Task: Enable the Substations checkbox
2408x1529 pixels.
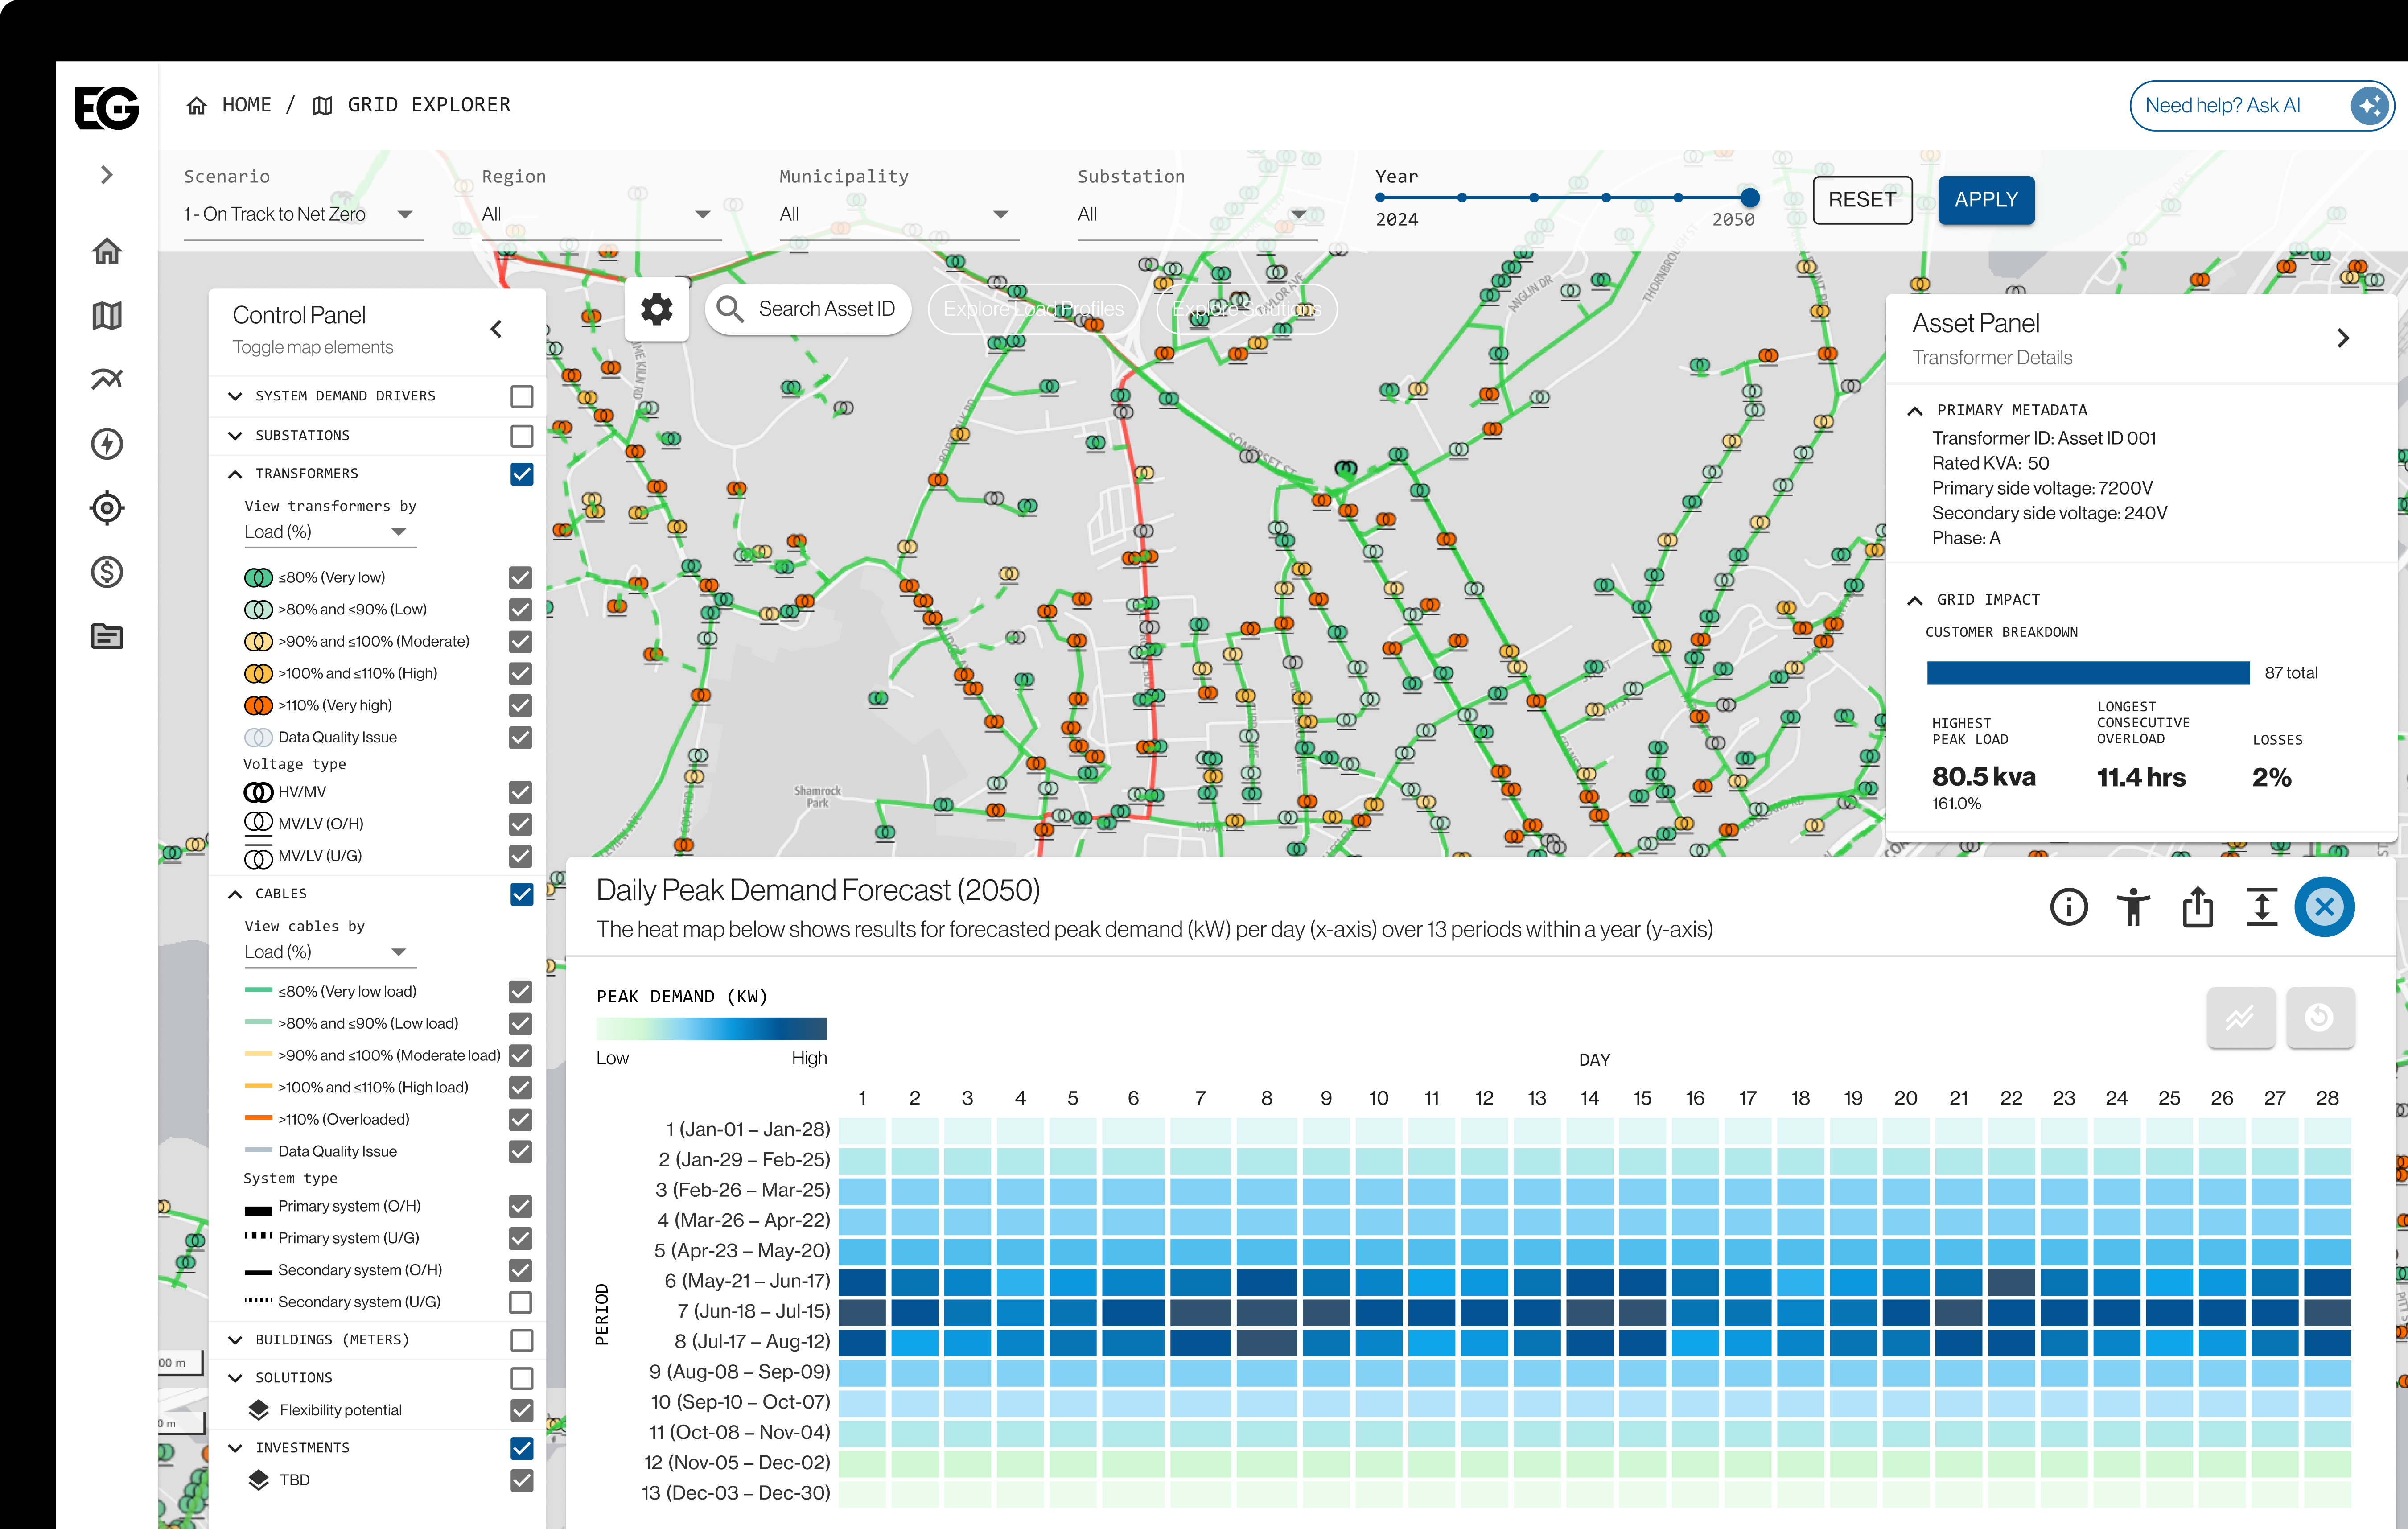Action: coord(521,436)
